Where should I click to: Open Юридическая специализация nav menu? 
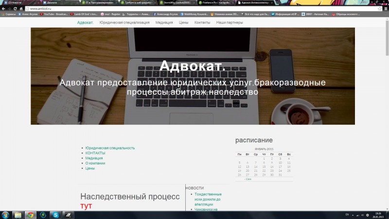pos(124,22)
